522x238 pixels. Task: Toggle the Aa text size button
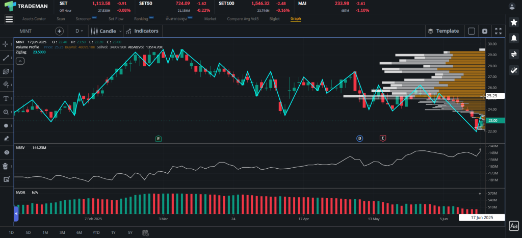click(513, 226)
